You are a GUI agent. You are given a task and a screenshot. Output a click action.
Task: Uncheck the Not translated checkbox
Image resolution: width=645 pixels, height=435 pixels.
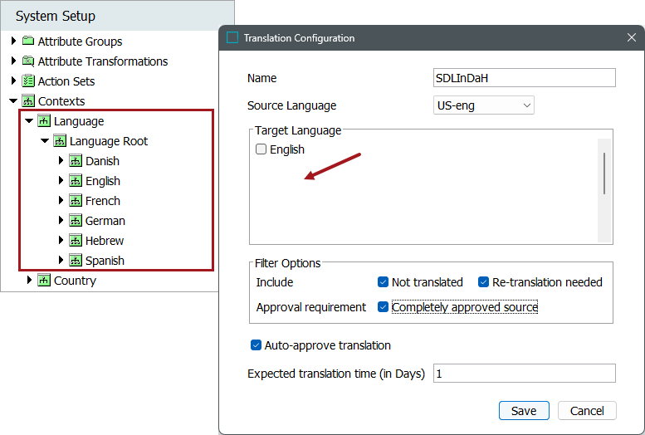pos(383,282)
